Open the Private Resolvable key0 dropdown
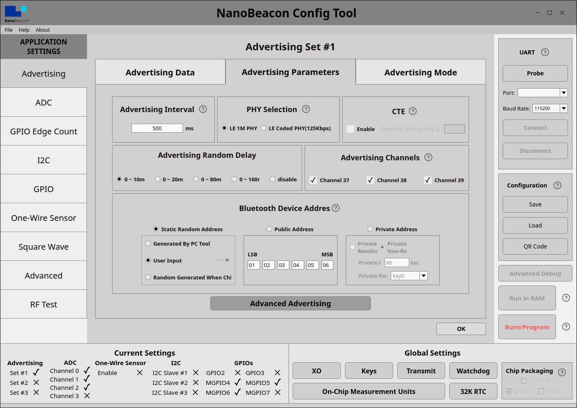The image size is (577, 408). (x=424, y=276)
